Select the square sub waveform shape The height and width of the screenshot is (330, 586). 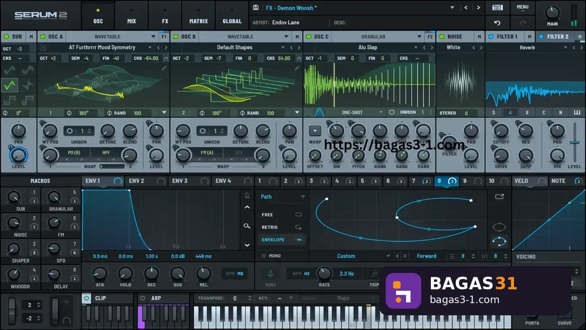[10, 99]
